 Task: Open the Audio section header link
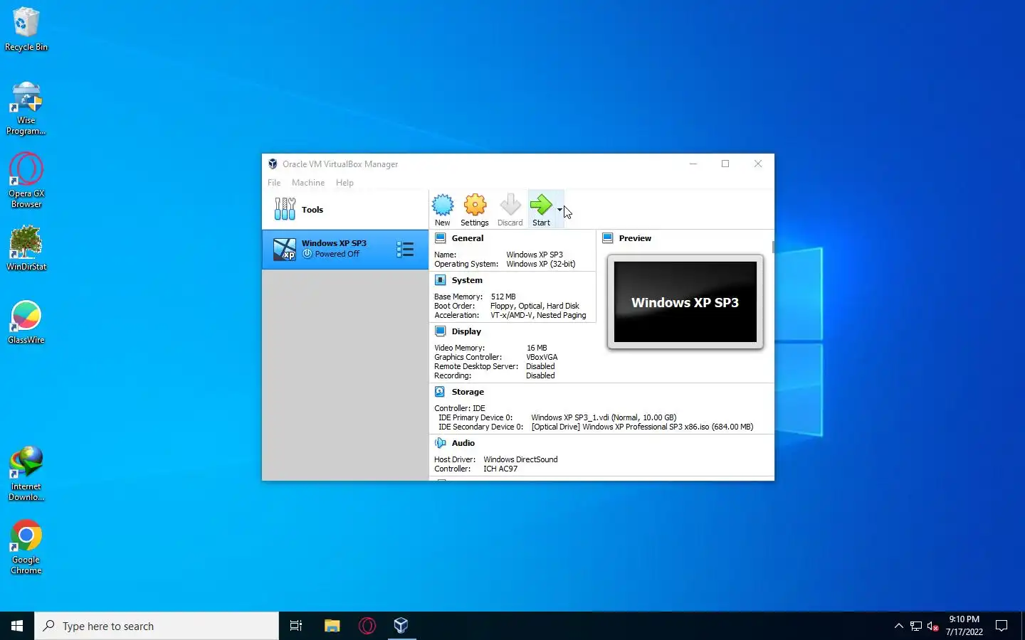click(x=463, y=443)
